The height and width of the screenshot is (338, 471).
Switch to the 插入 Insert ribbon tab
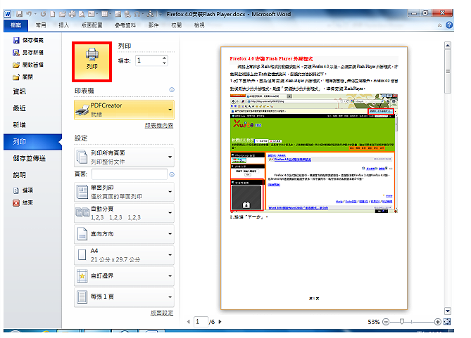click(x=63, y=25)
